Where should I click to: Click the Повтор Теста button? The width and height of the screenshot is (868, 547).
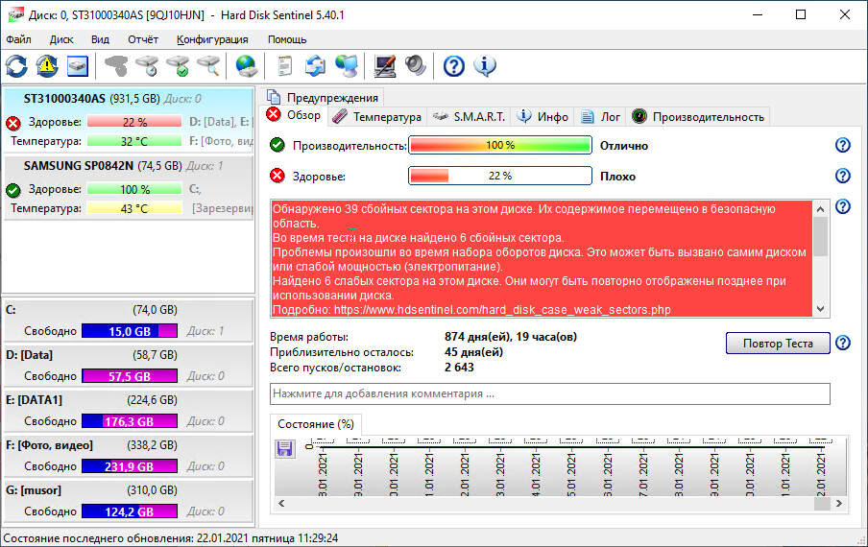778,343
